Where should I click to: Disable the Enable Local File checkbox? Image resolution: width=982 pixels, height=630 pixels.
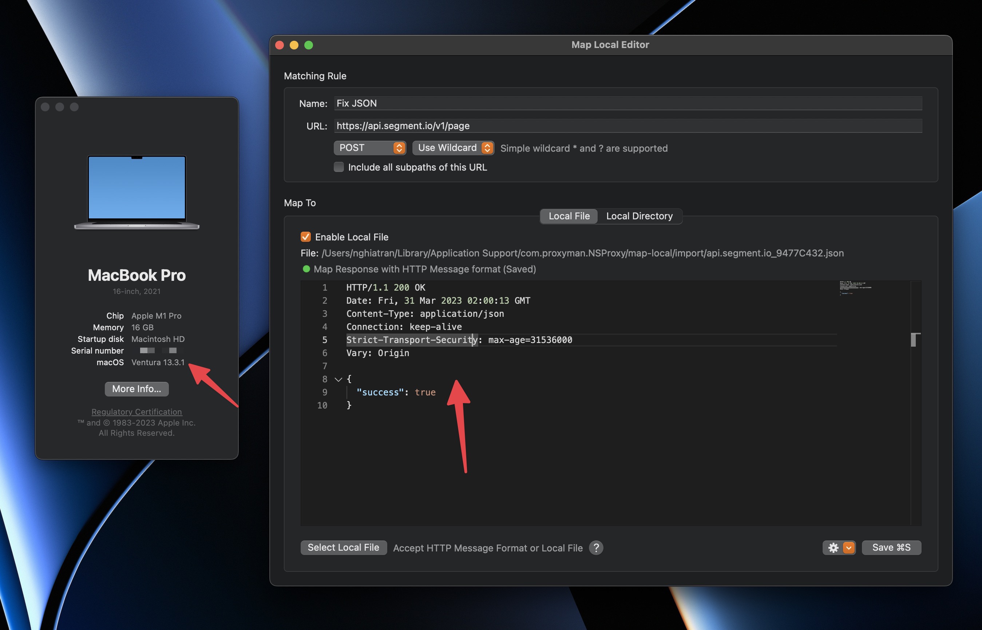coord(306,237)
